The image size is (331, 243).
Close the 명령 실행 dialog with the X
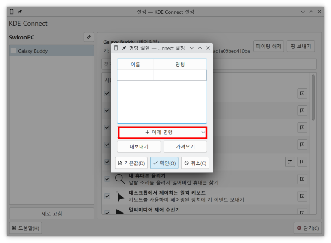coord(208,48)
